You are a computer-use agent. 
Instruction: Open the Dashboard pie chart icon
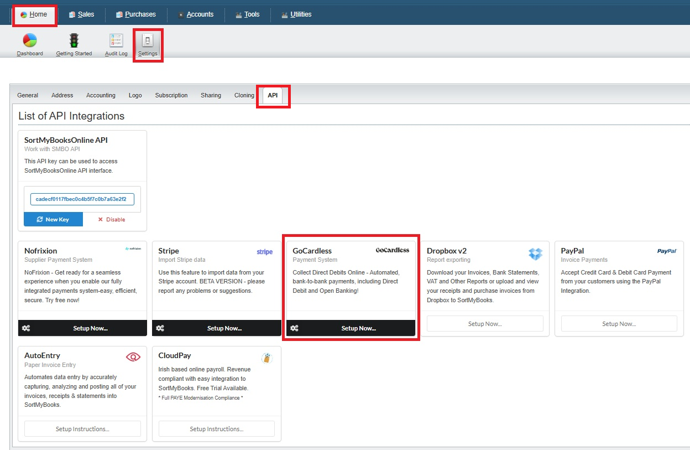(30, 40)
